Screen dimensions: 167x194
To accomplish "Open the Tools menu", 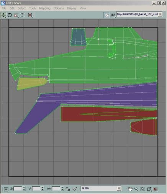I will coord(33,8).
